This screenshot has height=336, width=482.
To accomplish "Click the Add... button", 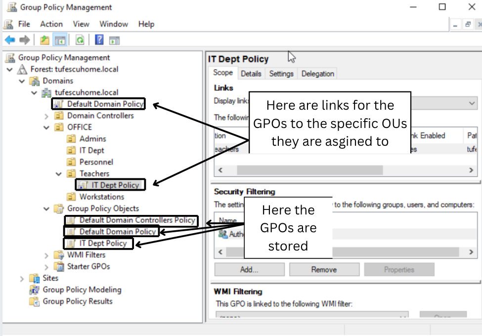I will 249,270.
